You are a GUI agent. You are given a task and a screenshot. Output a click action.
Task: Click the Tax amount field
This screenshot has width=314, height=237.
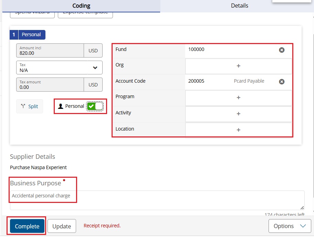(x=50, y=85)
